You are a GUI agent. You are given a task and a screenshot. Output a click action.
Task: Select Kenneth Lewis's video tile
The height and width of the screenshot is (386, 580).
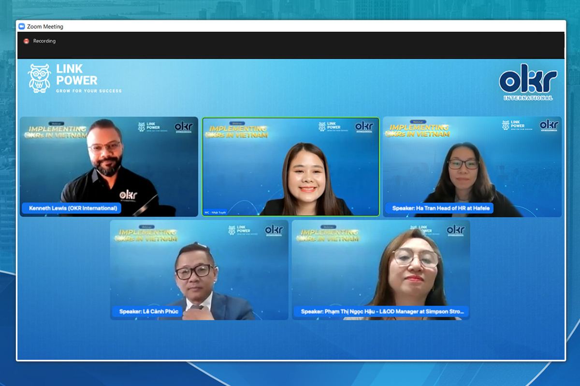click(x=109, y=166)
